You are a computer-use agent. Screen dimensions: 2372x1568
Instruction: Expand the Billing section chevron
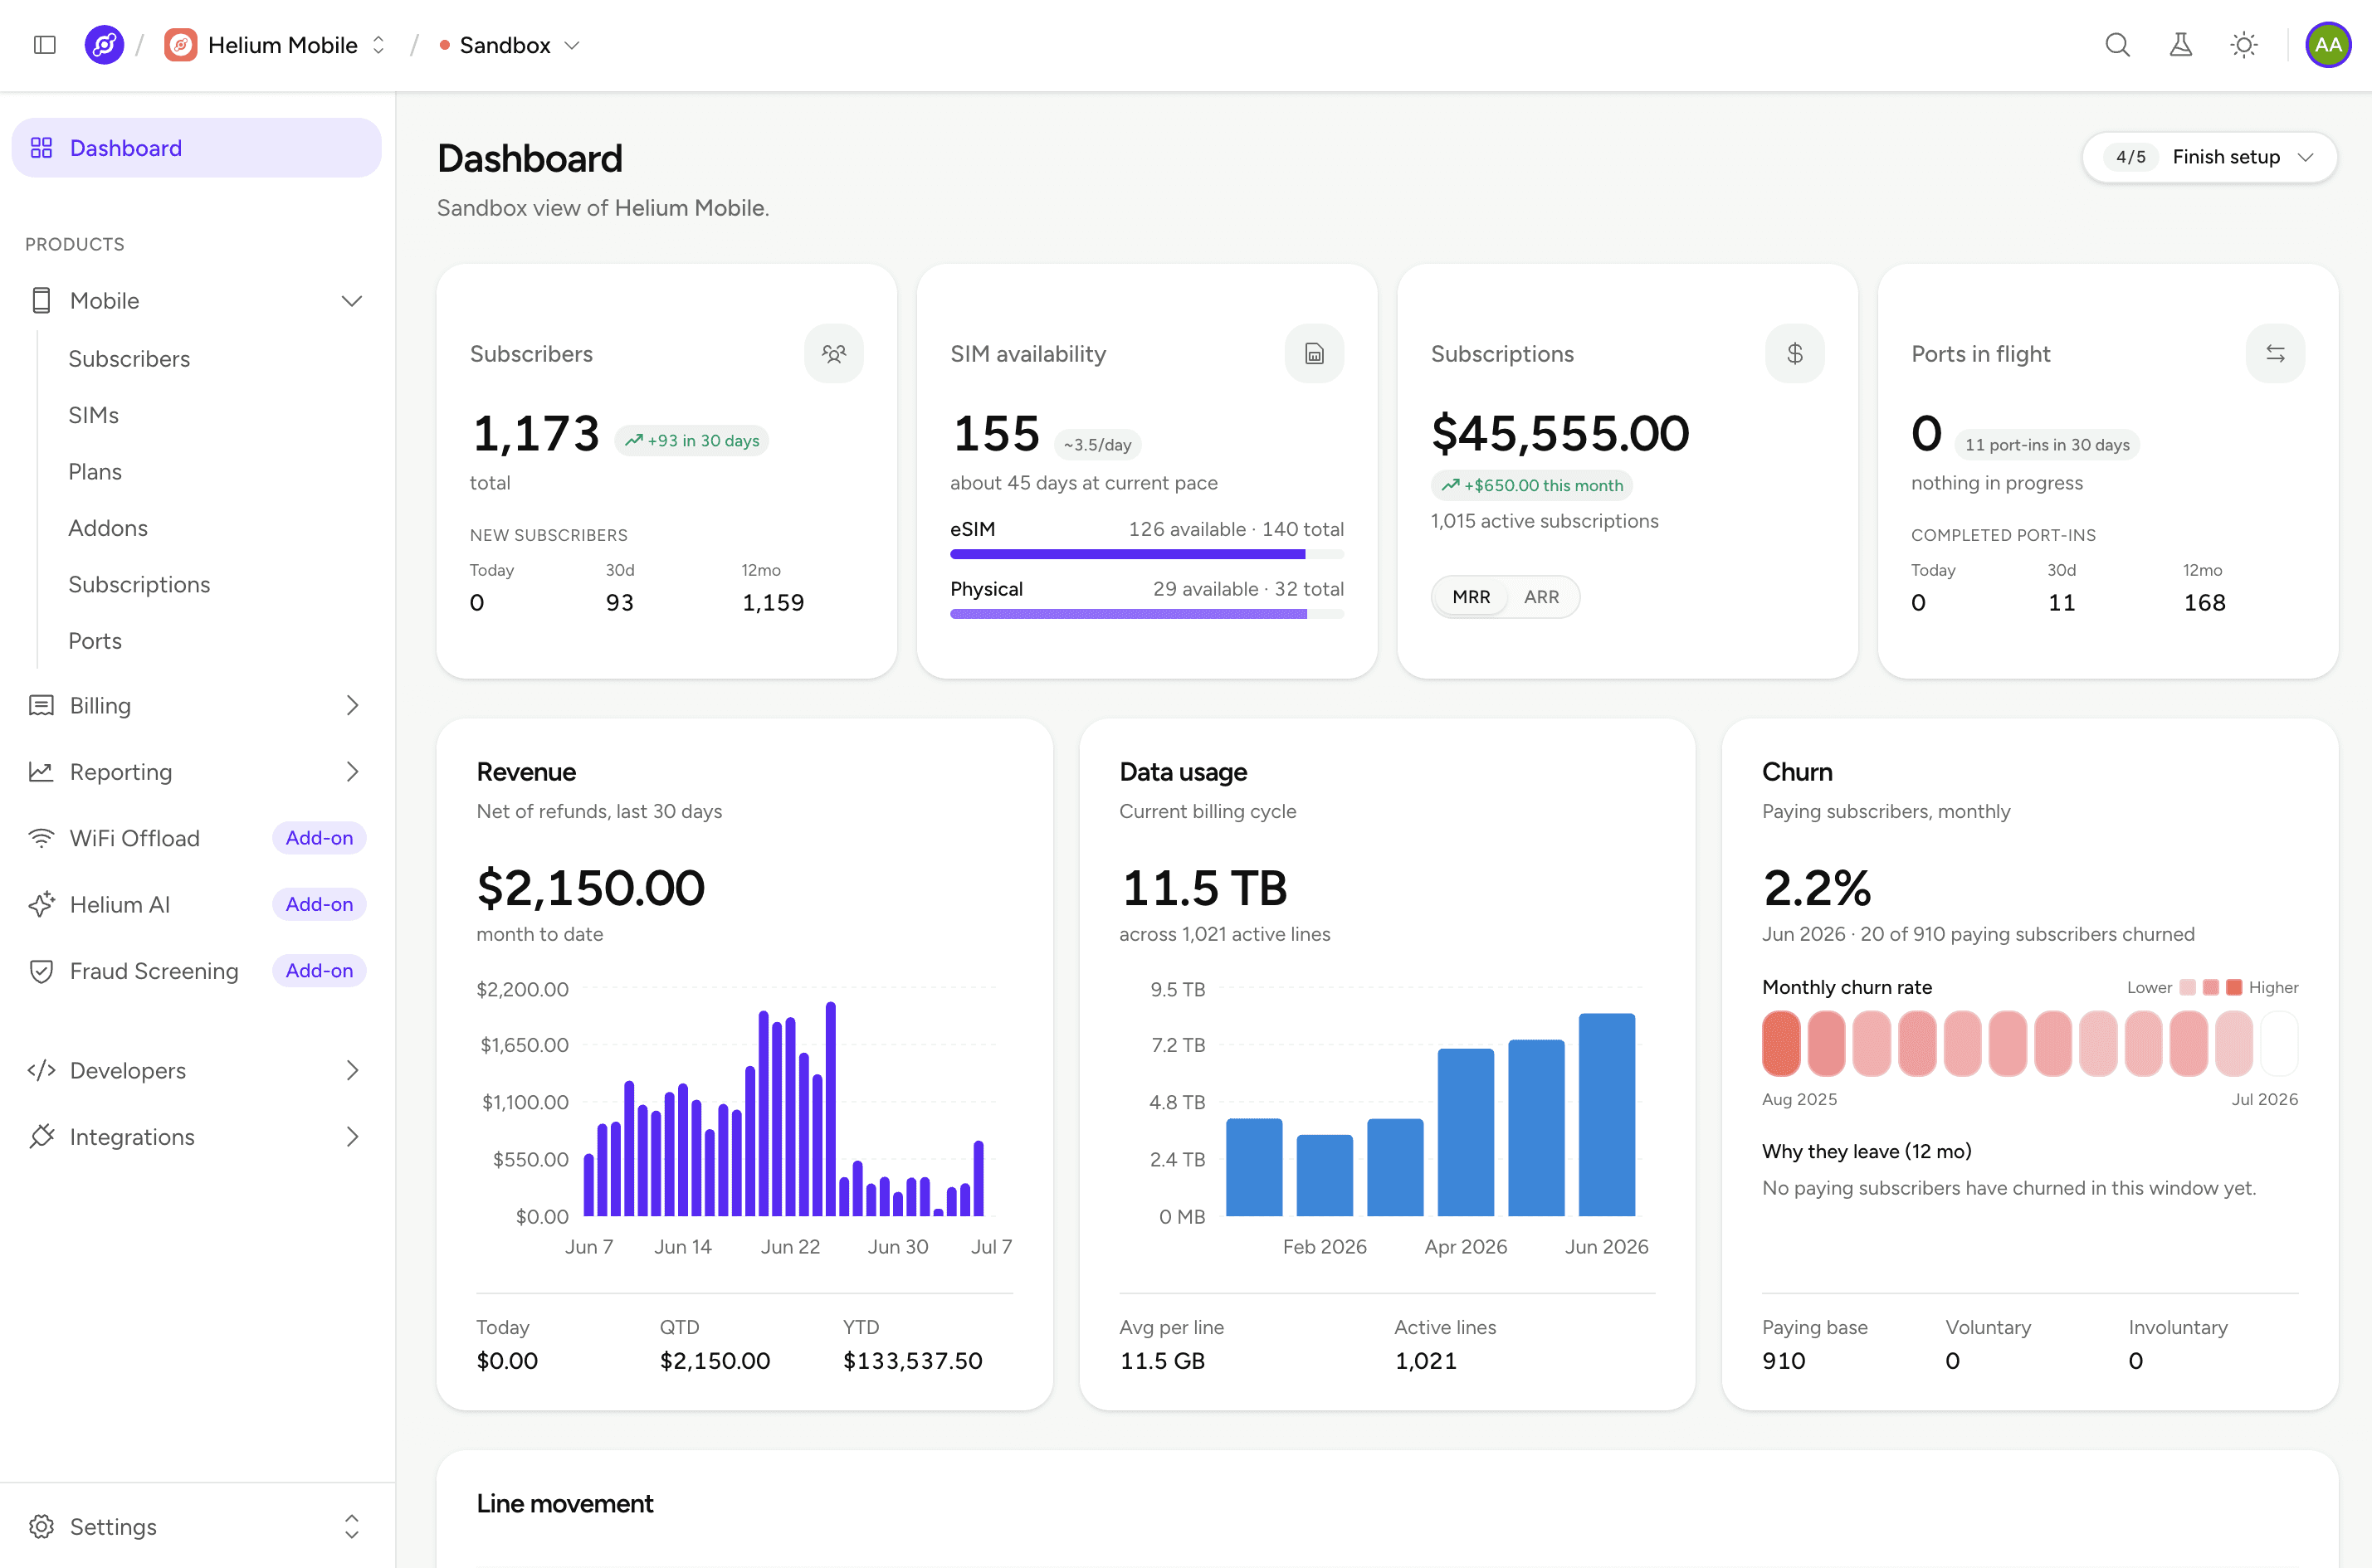click(x=351, y=706)
